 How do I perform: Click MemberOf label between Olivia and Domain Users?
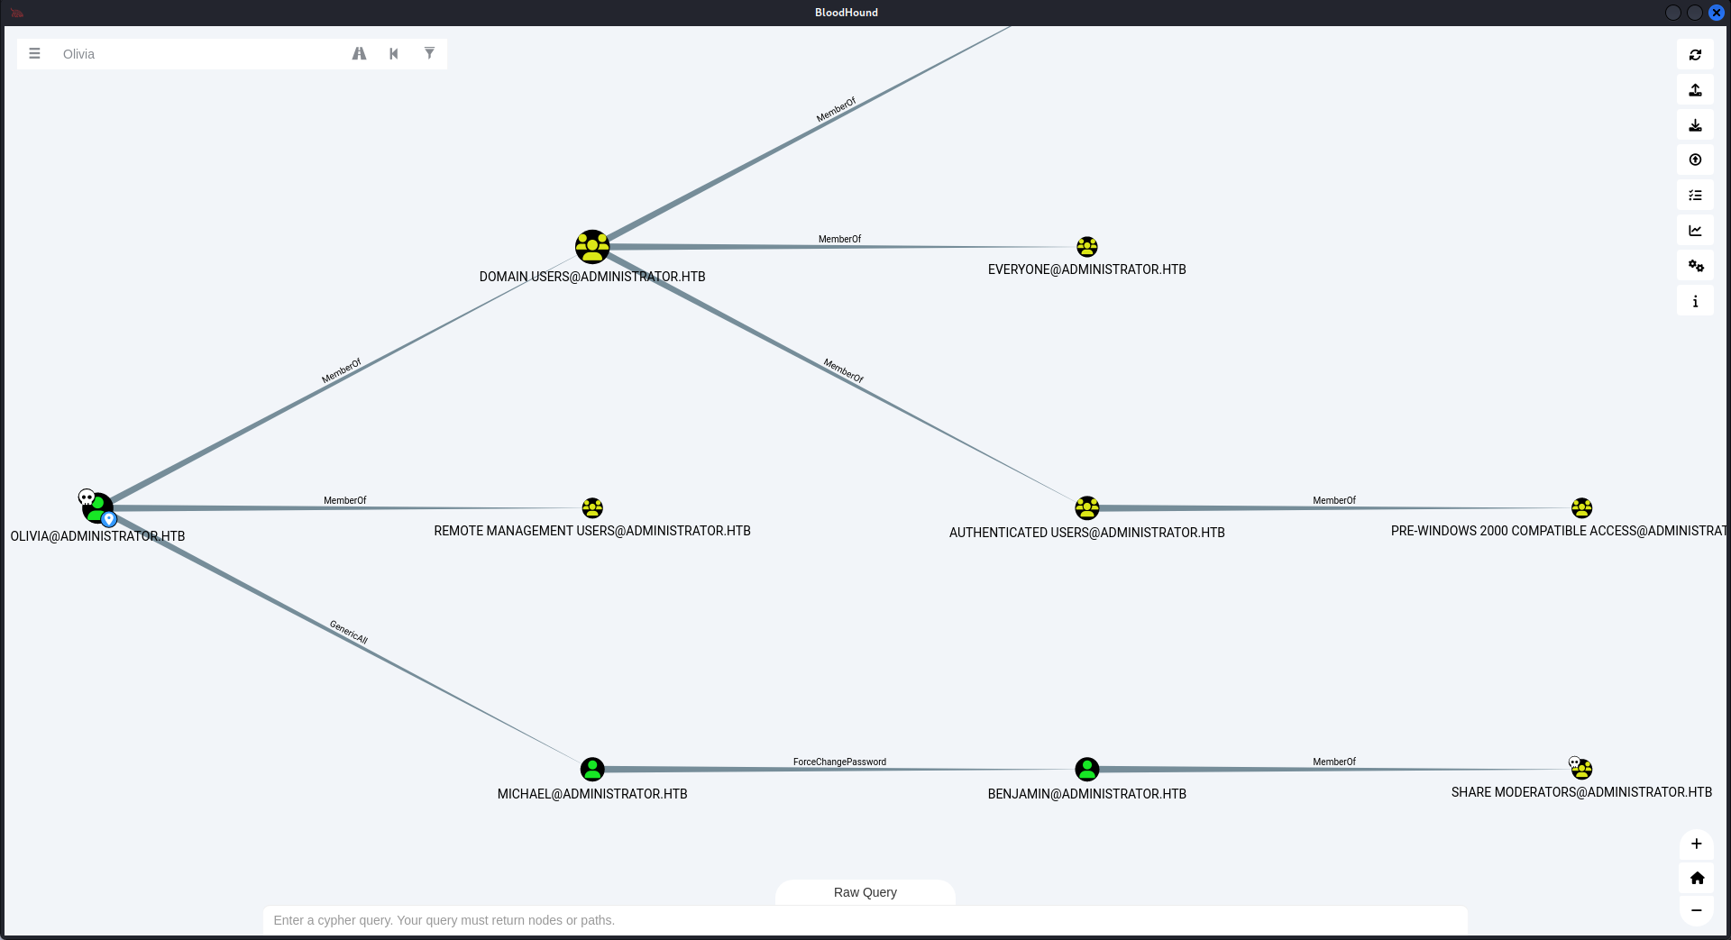click(x=342, y=371)
